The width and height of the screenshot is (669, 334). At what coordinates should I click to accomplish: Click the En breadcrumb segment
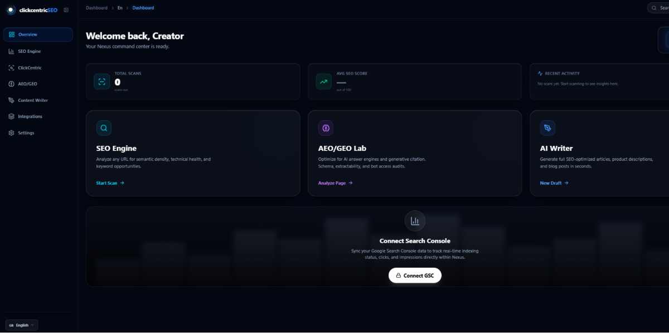(120, 8)
